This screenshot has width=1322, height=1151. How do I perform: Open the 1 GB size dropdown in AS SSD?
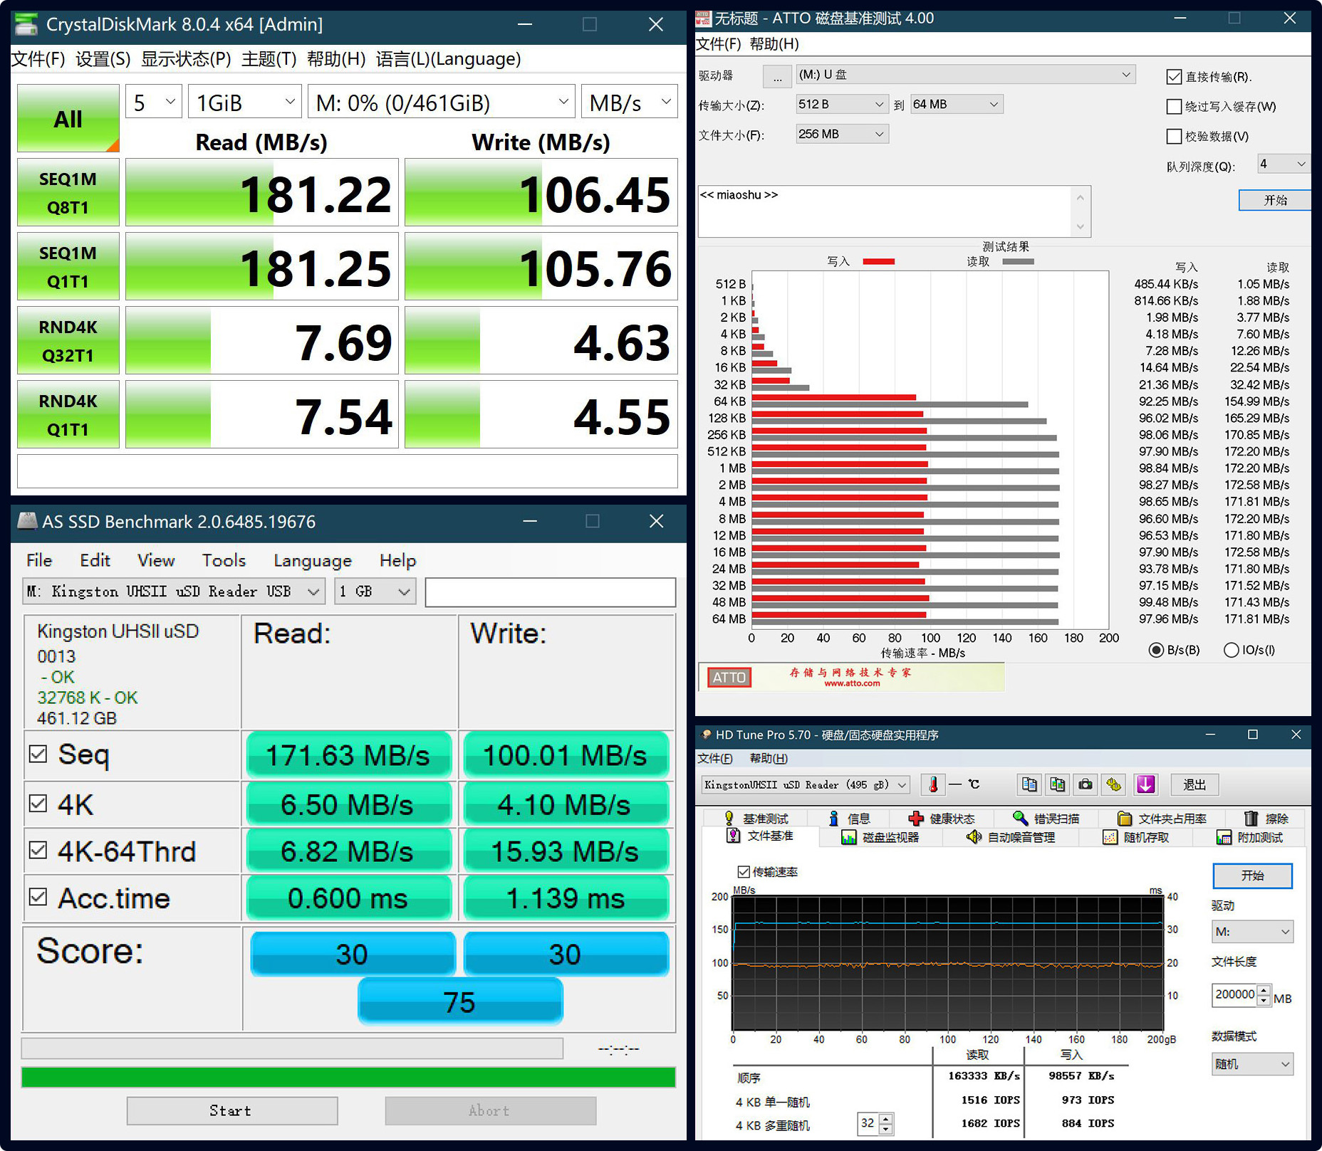375,592
